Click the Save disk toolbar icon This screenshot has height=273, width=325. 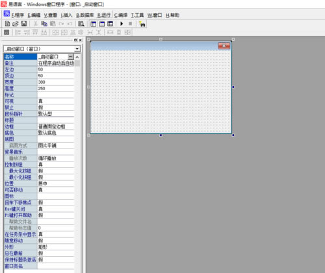23,23
